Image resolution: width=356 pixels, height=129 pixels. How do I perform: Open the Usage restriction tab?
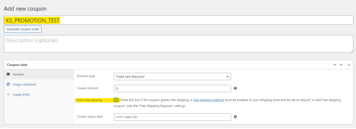pos(24,84)
